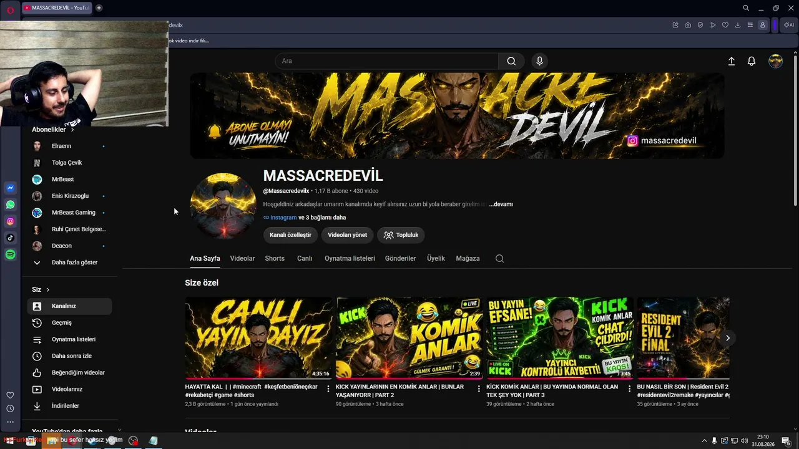Open Daha sonra izle in sidebar
Viewport: 799px width, 449px height.
click(69, 356)
